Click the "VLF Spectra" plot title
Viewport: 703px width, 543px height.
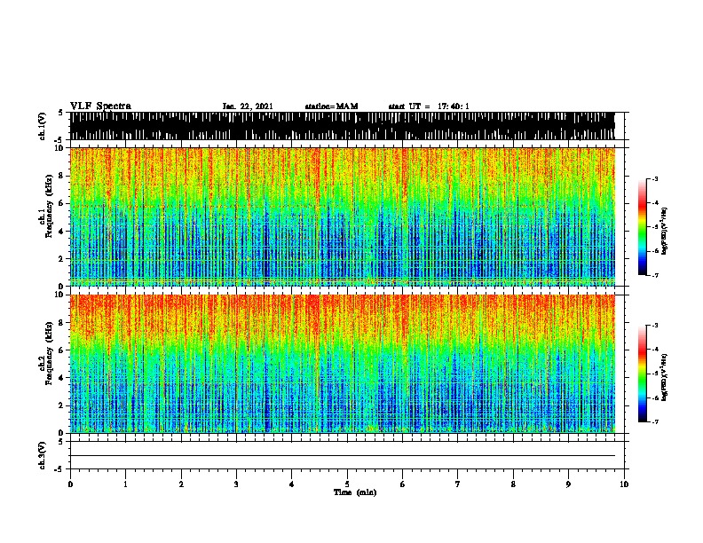coord(100,106)
